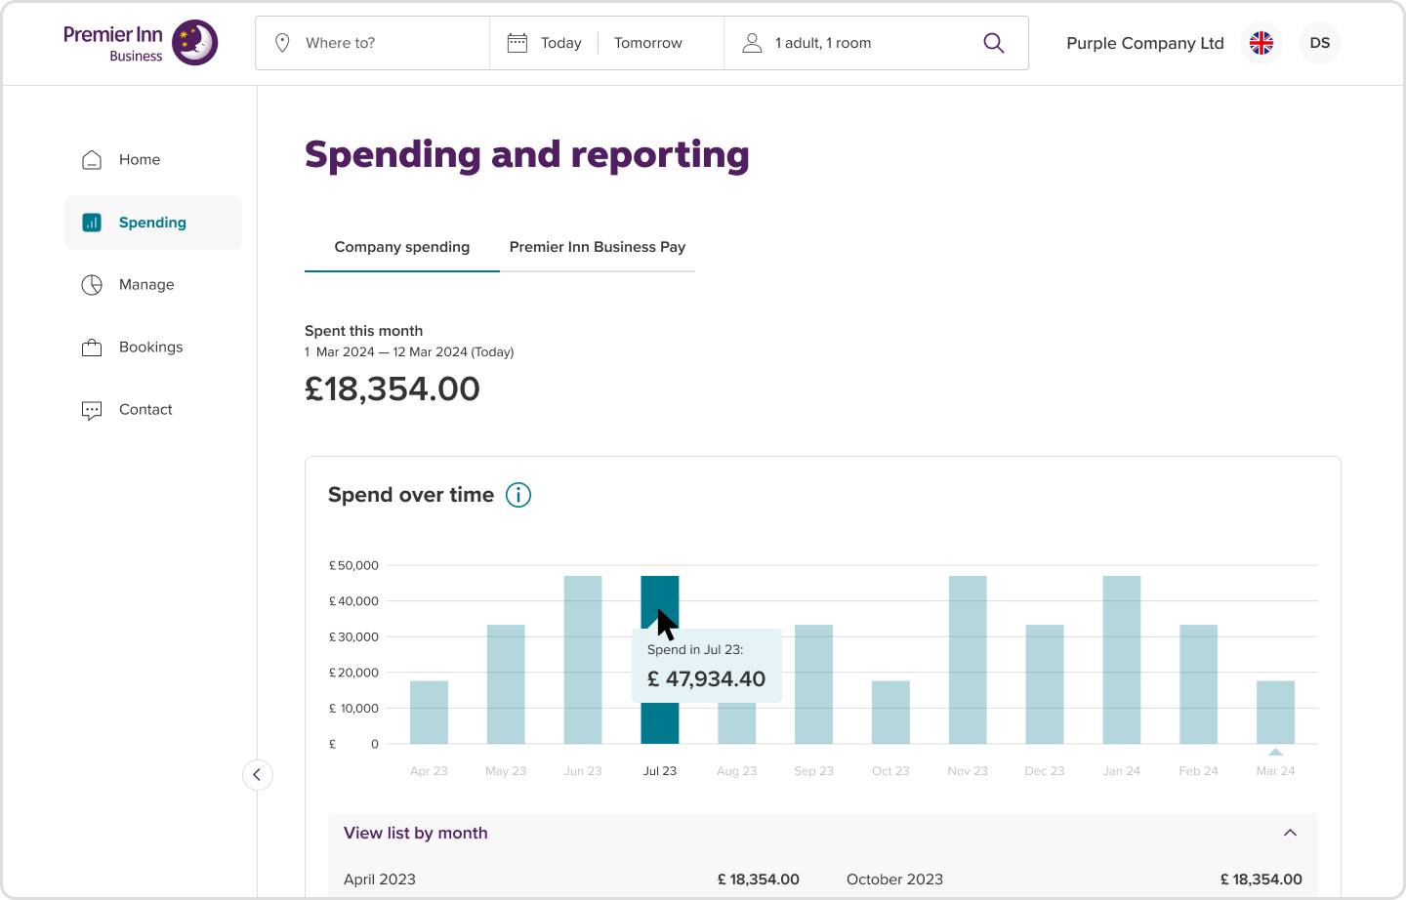Select Spending in the sidebar
Image resolution: width=1406 pixels, height=900 pixels.
click(153, 223)
